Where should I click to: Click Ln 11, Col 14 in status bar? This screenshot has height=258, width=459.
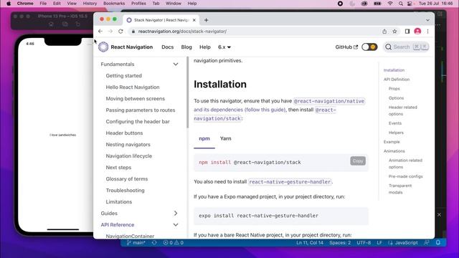310,243
